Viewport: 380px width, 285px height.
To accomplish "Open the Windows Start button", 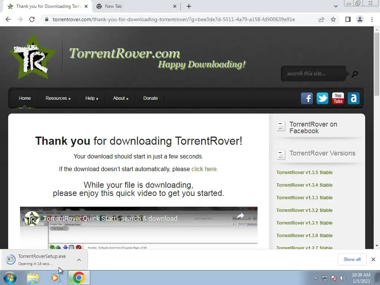I will (10, 278).
